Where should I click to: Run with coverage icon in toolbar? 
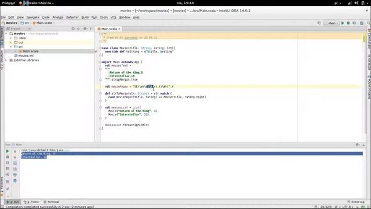coord(354,23)
